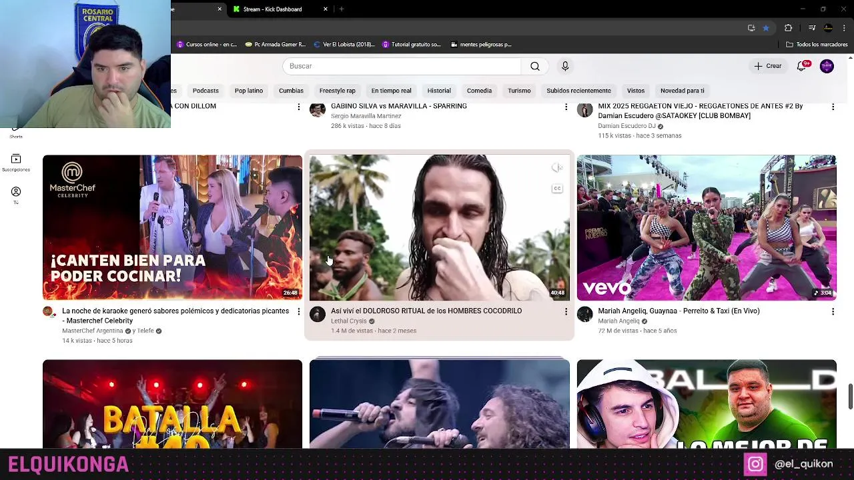Open the browser extensions puzzle icon
This screenshot has width=854, height=480.
pos(789,28)
